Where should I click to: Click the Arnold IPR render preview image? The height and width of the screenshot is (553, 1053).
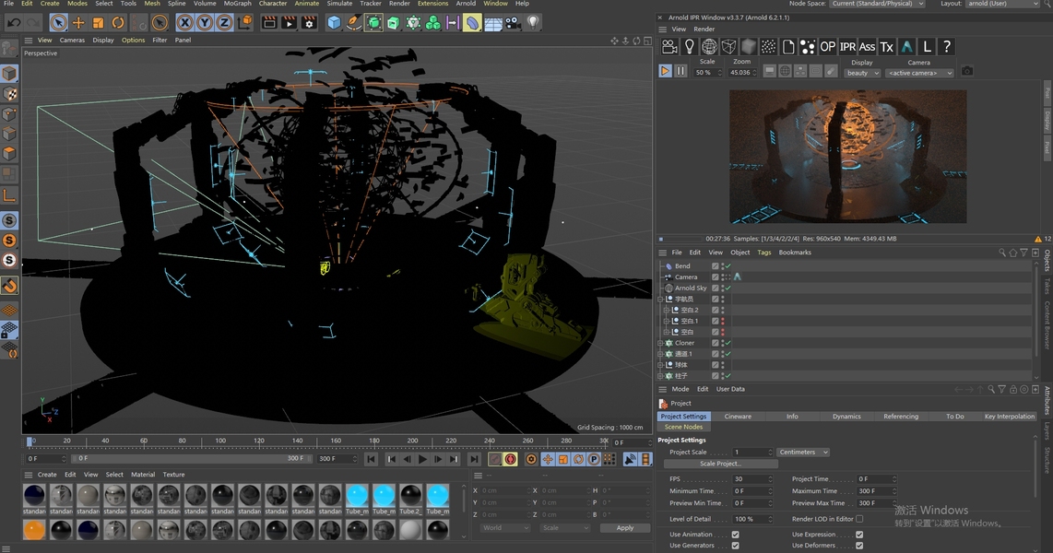pyautogui.click(x=847, y=157)
